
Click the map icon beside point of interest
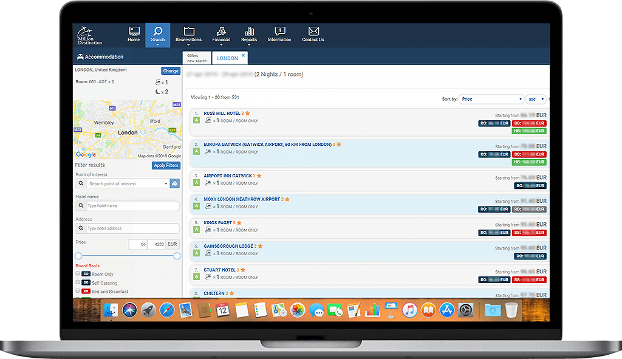pos(175,183)
